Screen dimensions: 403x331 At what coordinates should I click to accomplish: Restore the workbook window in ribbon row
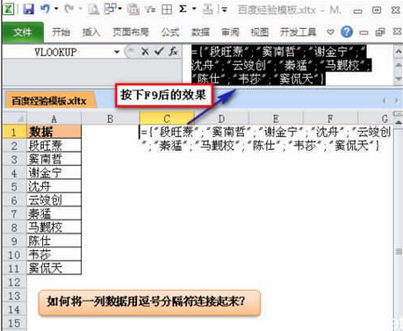pos(380,32)
